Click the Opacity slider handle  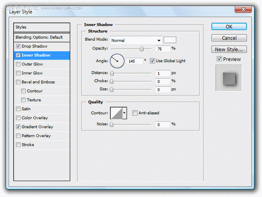[142, 49]
